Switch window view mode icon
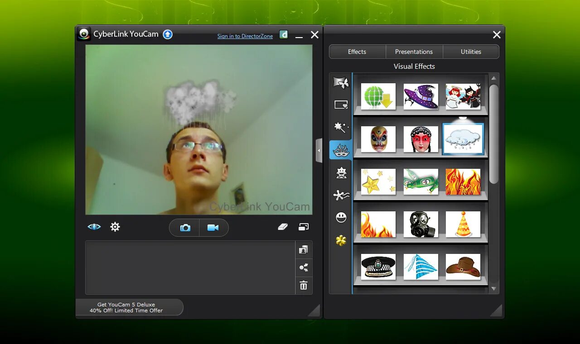Viewport: 580px width, 344px height. (304, 227)
